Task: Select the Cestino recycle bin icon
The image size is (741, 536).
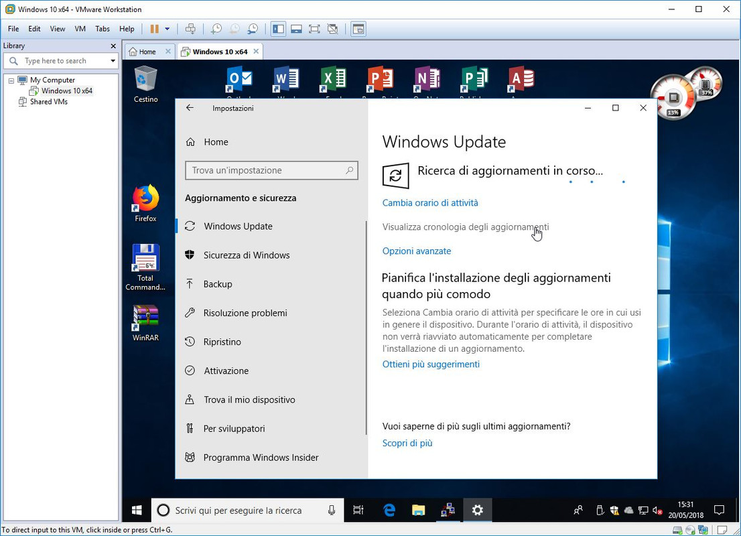Action: point(145,84)
